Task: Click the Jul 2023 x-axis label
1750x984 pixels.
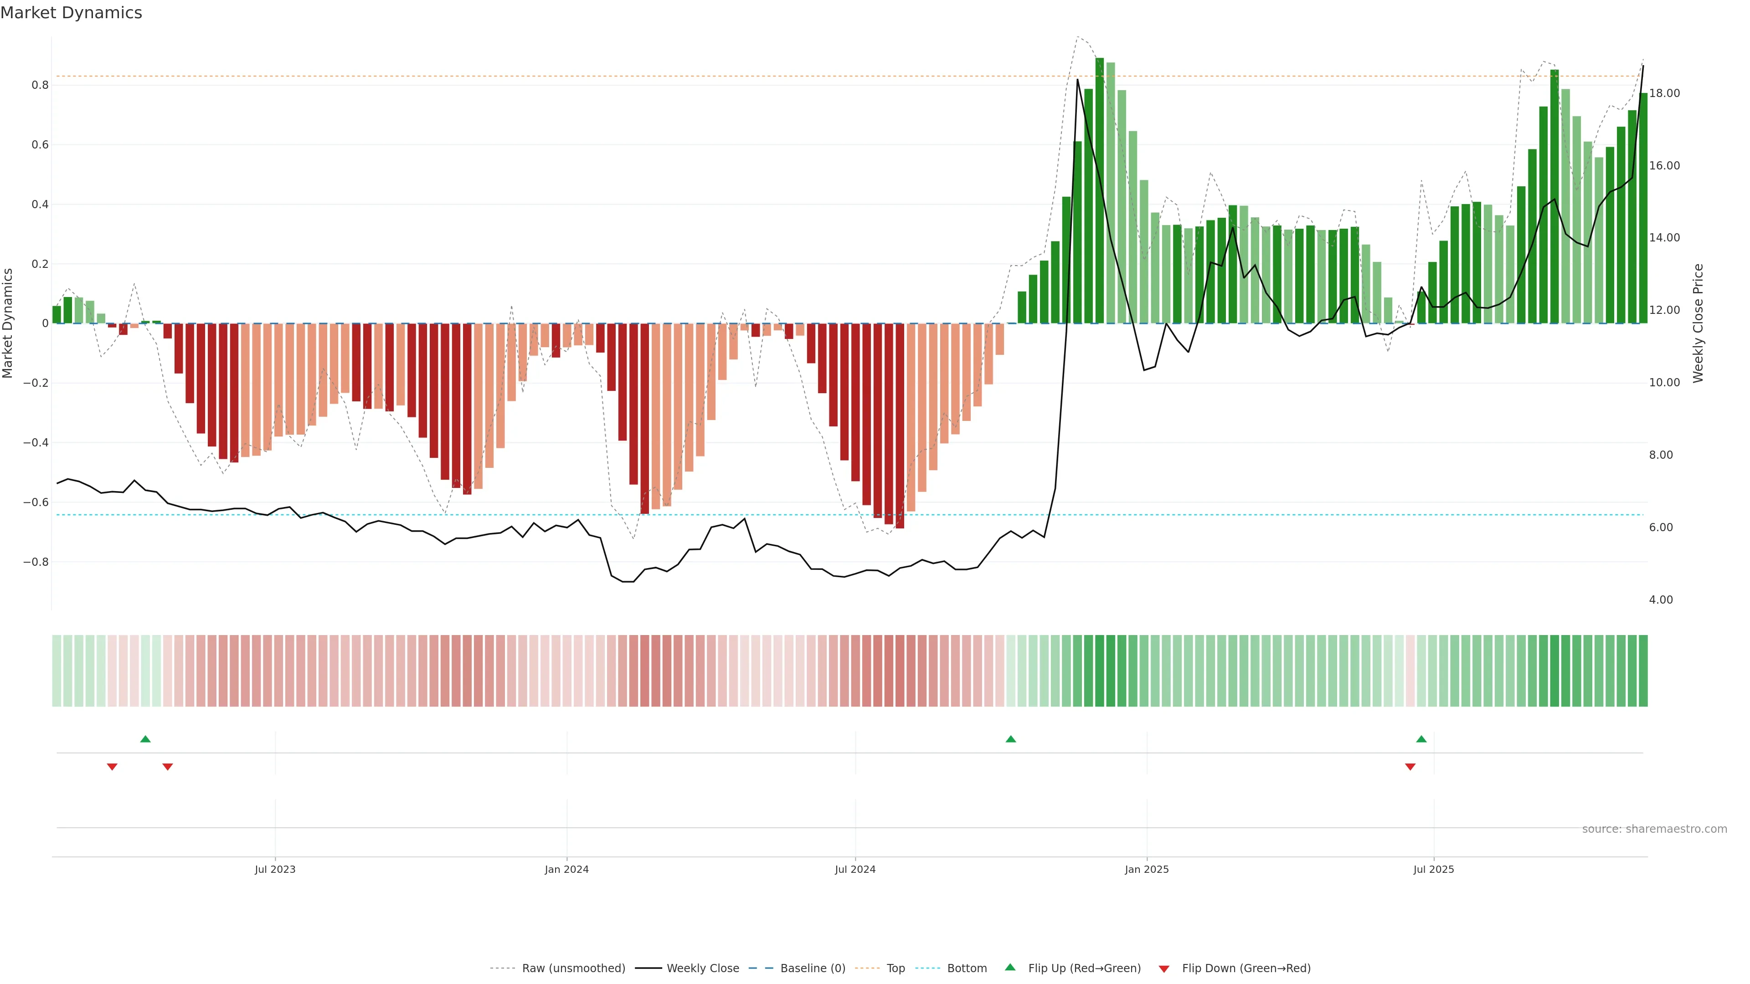Action: click(x=275, y=869)
